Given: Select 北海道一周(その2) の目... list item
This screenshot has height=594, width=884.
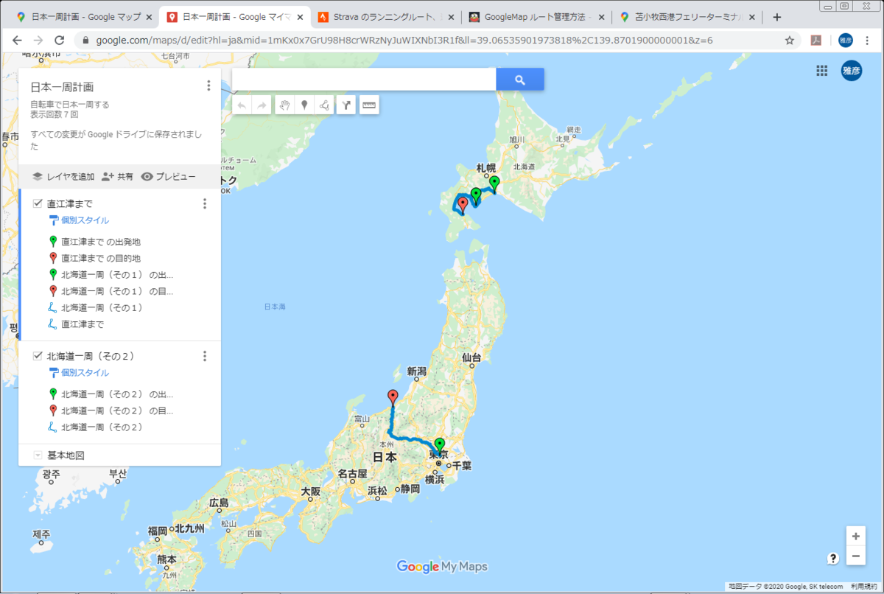Looking at the screenshot, I should click(117, 410).
